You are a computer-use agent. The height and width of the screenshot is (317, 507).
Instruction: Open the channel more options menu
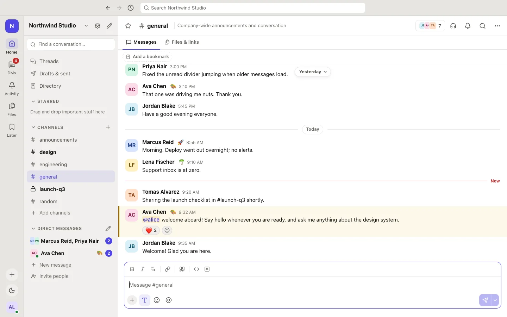[x=497, y=26]
